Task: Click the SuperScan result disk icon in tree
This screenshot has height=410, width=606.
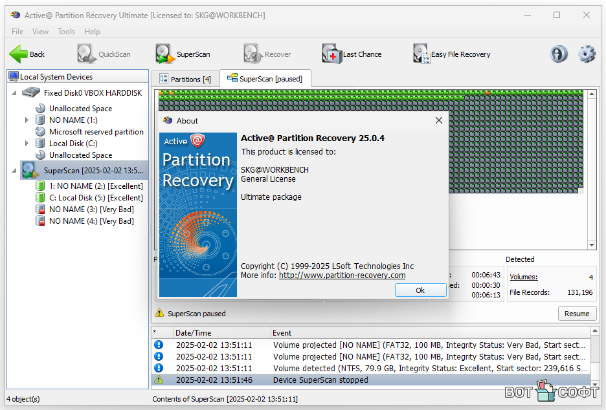Action: 30,170
